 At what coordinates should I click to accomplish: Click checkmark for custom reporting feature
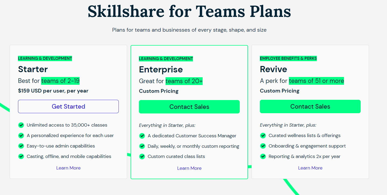[x=142, y=146]
